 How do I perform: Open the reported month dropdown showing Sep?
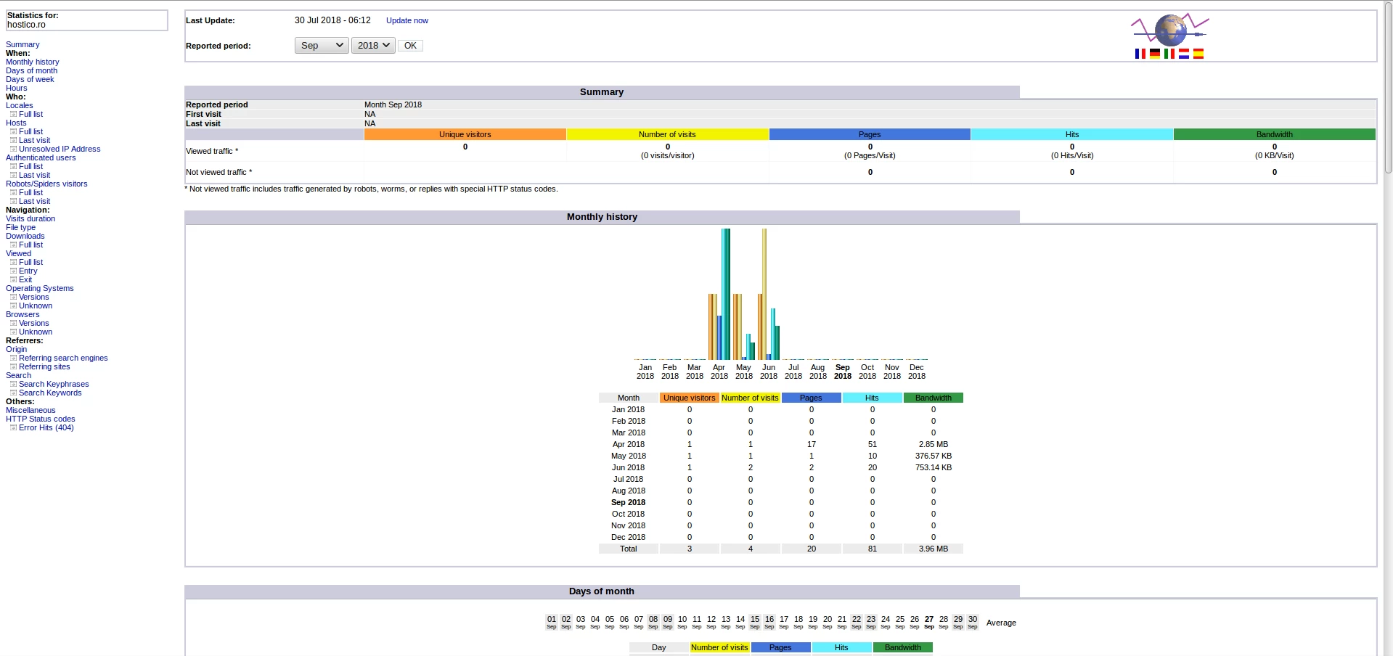click(x=321, y=45)
